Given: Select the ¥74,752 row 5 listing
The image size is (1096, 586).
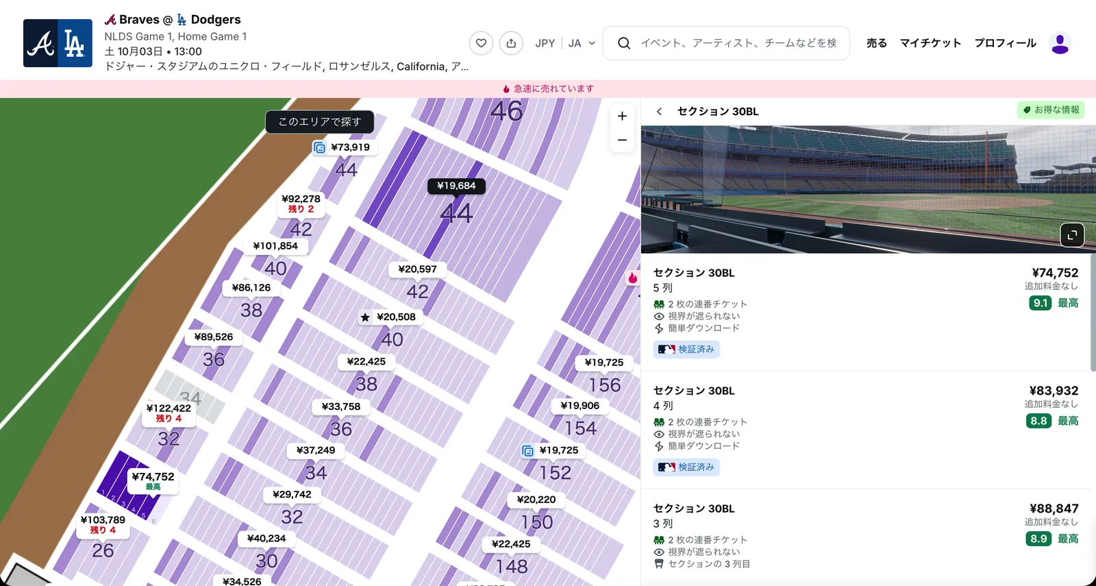Looking at the screenshot, I should [866, 312].
